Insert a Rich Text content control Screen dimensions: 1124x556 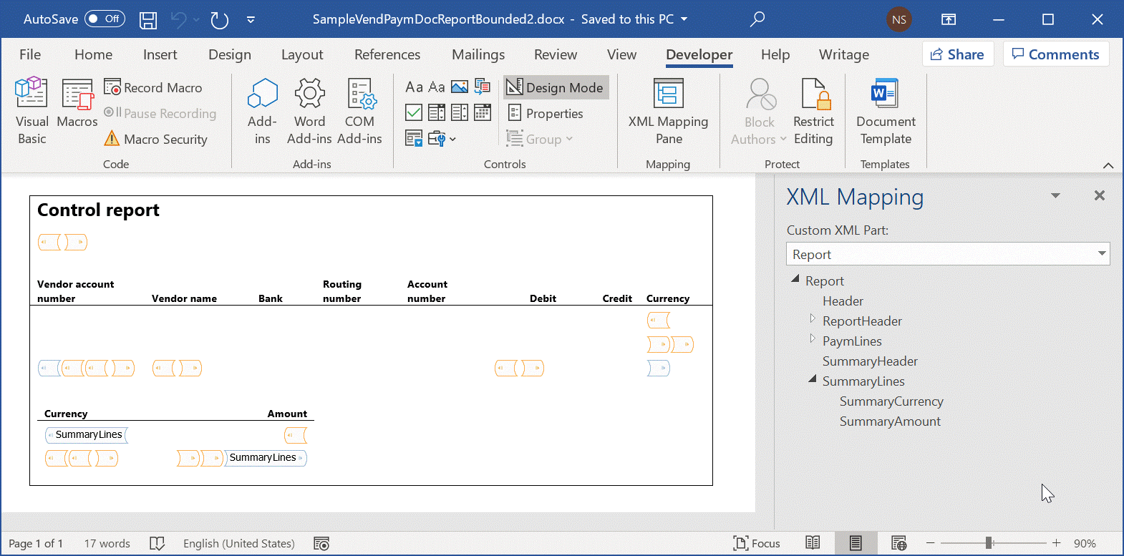coord(414,87)
